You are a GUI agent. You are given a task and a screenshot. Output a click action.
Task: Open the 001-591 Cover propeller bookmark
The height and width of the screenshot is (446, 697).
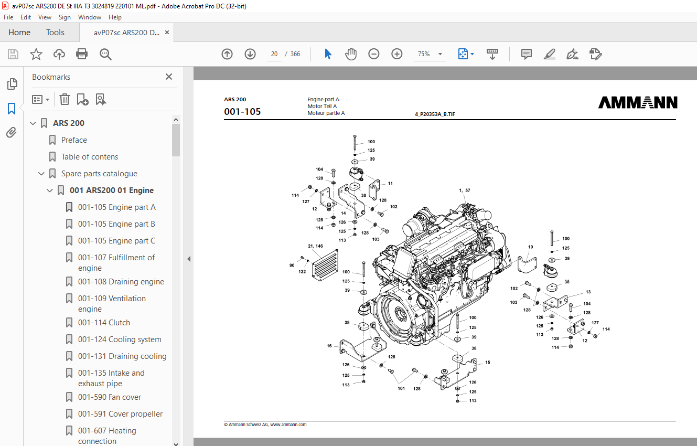coord(121,414)
